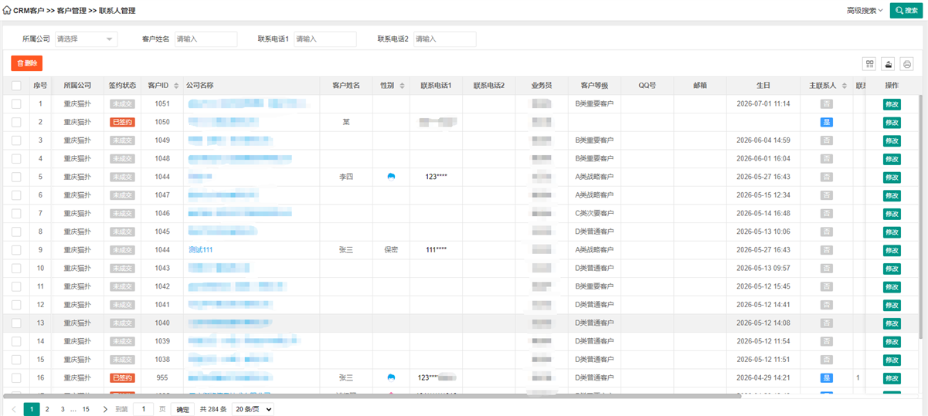928x416 pixels.
Task: Click the green 搜索 button
Action: point(906,11)
